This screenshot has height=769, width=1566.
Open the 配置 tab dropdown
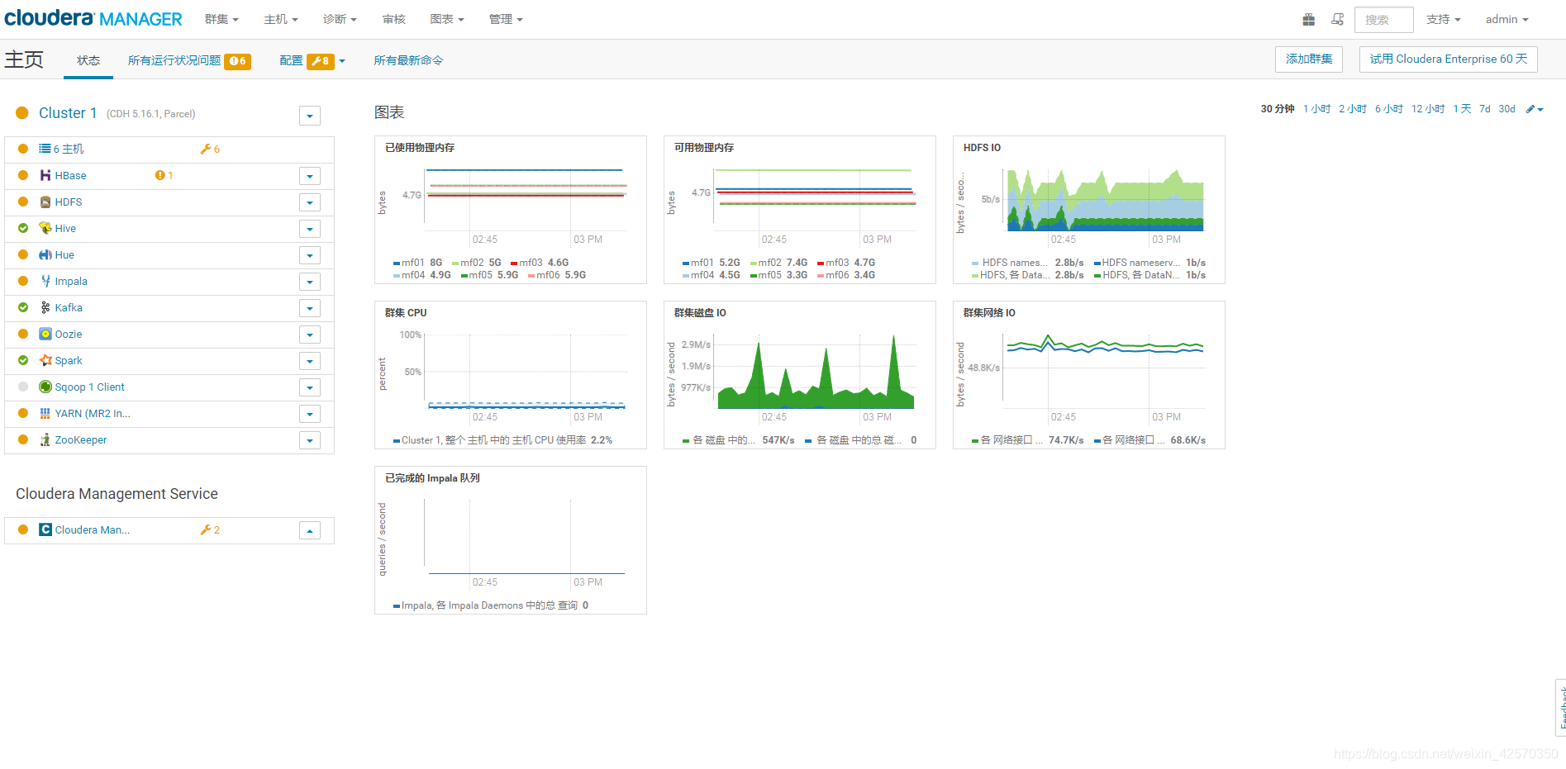[312, 60]
